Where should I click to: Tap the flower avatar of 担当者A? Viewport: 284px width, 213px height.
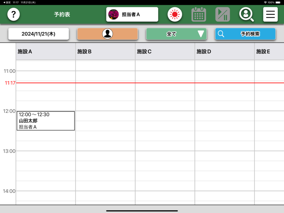pyautogui.click(x=113, y=14)
